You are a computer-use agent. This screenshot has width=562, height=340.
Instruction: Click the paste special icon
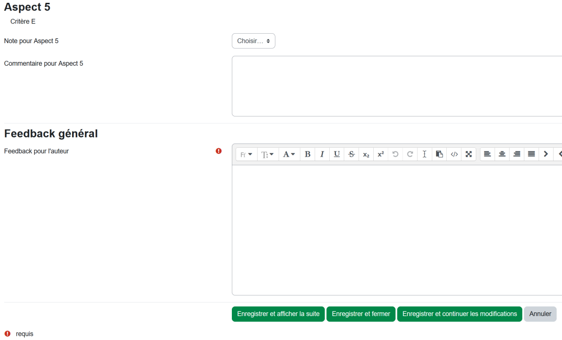click(439, 154)
